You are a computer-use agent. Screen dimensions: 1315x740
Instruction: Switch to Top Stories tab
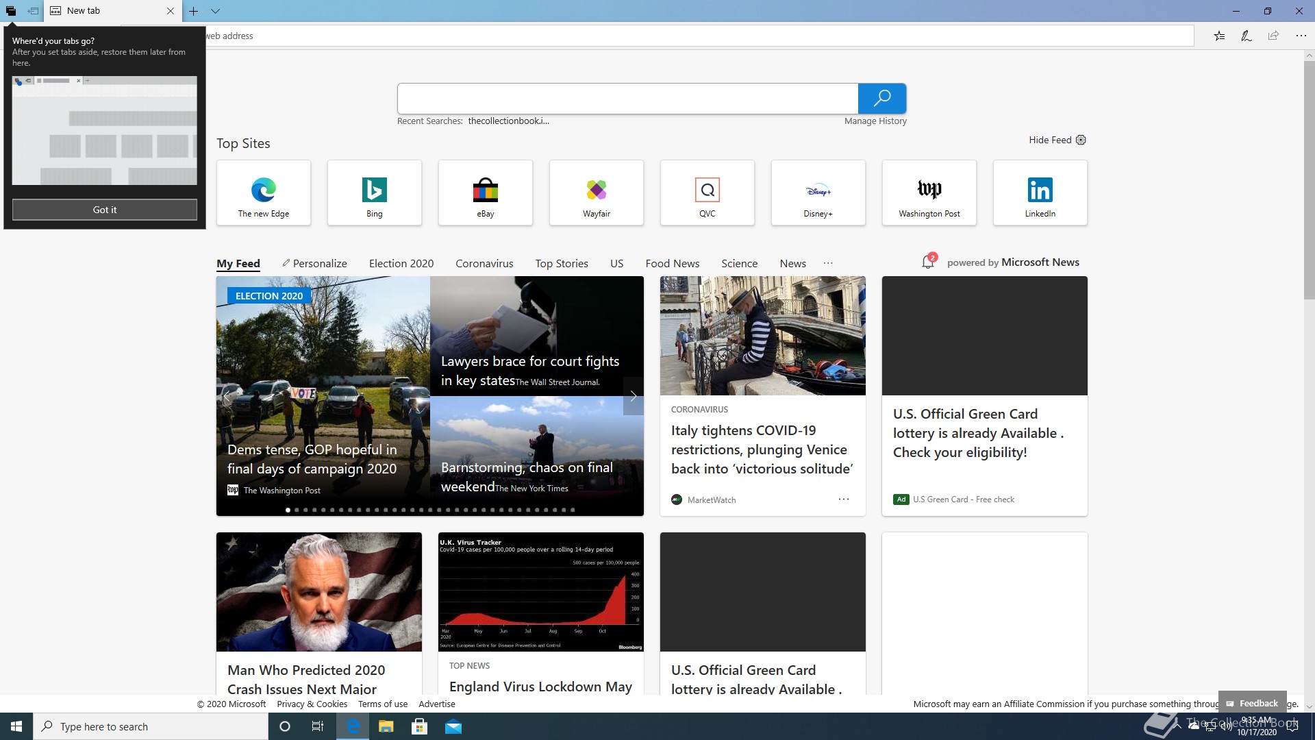[x=562, y=264]
